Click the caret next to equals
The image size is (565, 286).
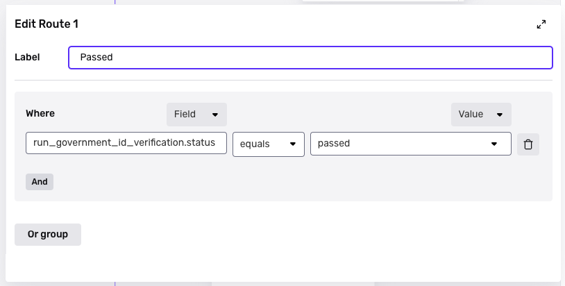292,144
